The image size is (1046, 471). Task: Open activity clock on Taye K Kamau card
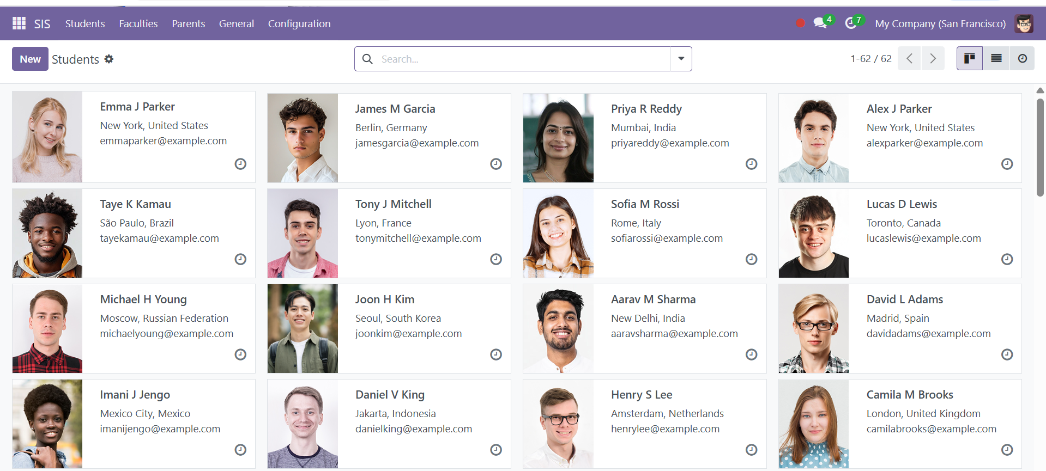coord(240,259)
